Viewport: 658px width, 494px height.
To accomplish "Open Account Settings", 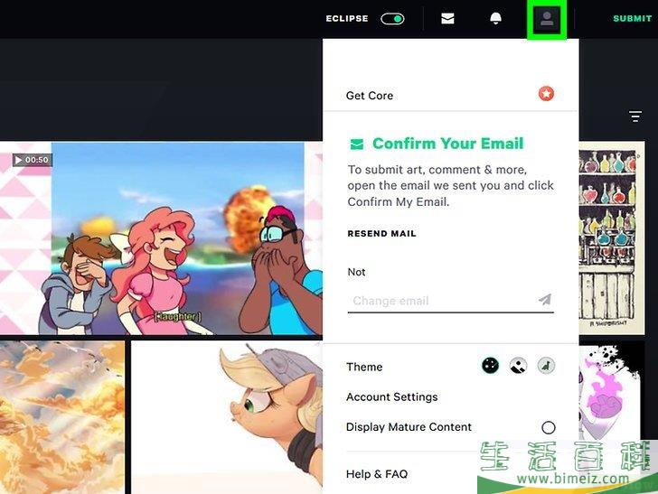I will [x=392, y=396].
